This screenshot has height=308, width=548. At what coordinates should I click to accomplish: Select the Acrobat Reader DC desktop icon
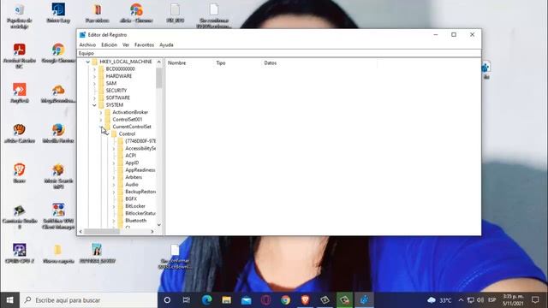(20, 56)
